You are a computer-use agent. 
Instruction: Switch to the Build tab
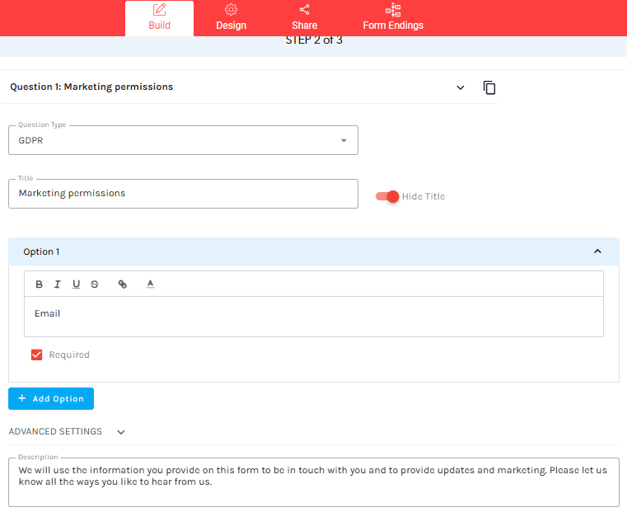click(159, 18)
